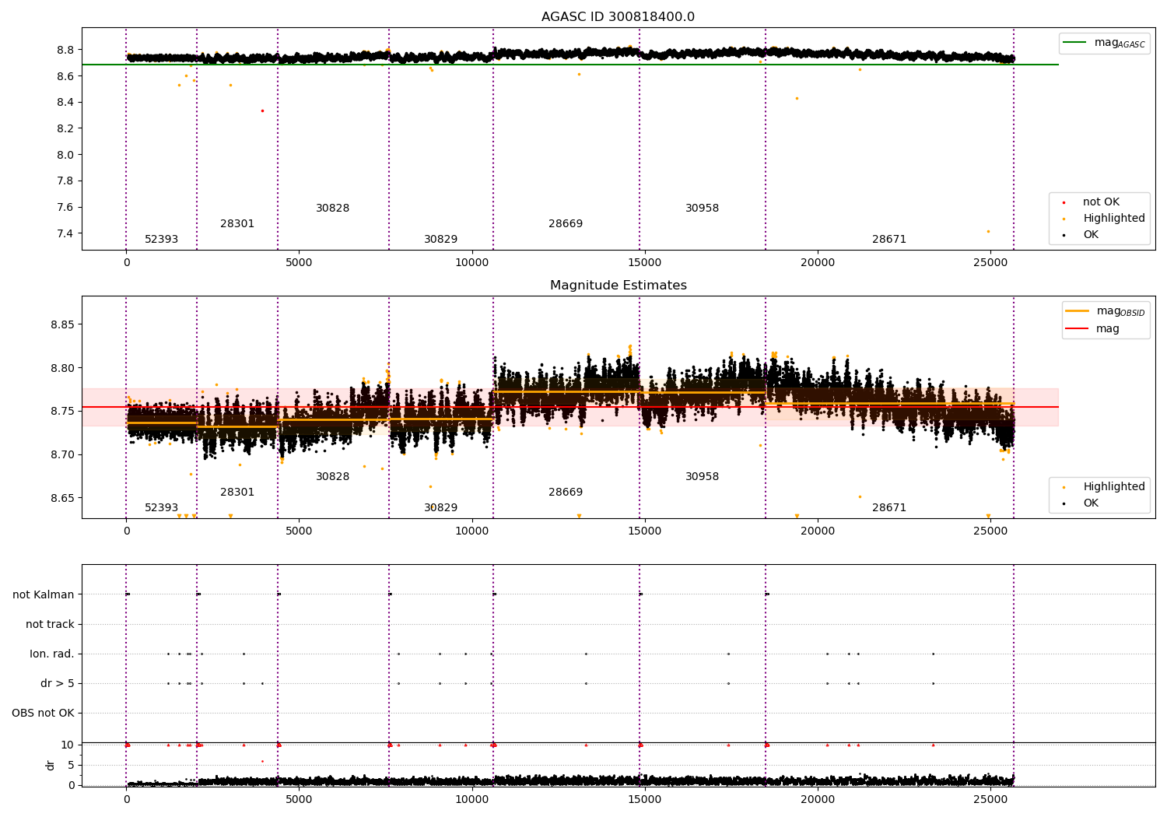Click obsid label 30958 in the top panel
The height and width of the screenshot is (817, 1167).
(702, 209)
